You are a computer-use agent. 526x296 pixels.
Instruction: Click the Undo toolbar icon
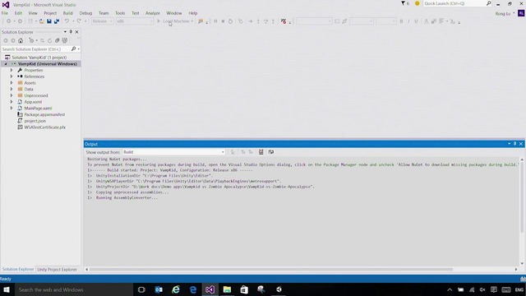click(67, 21)
